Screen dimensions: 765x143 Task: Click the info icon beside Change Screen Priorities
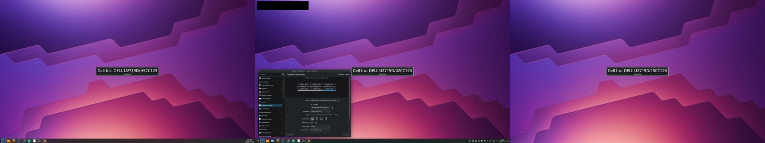click(x=332, y=107)
